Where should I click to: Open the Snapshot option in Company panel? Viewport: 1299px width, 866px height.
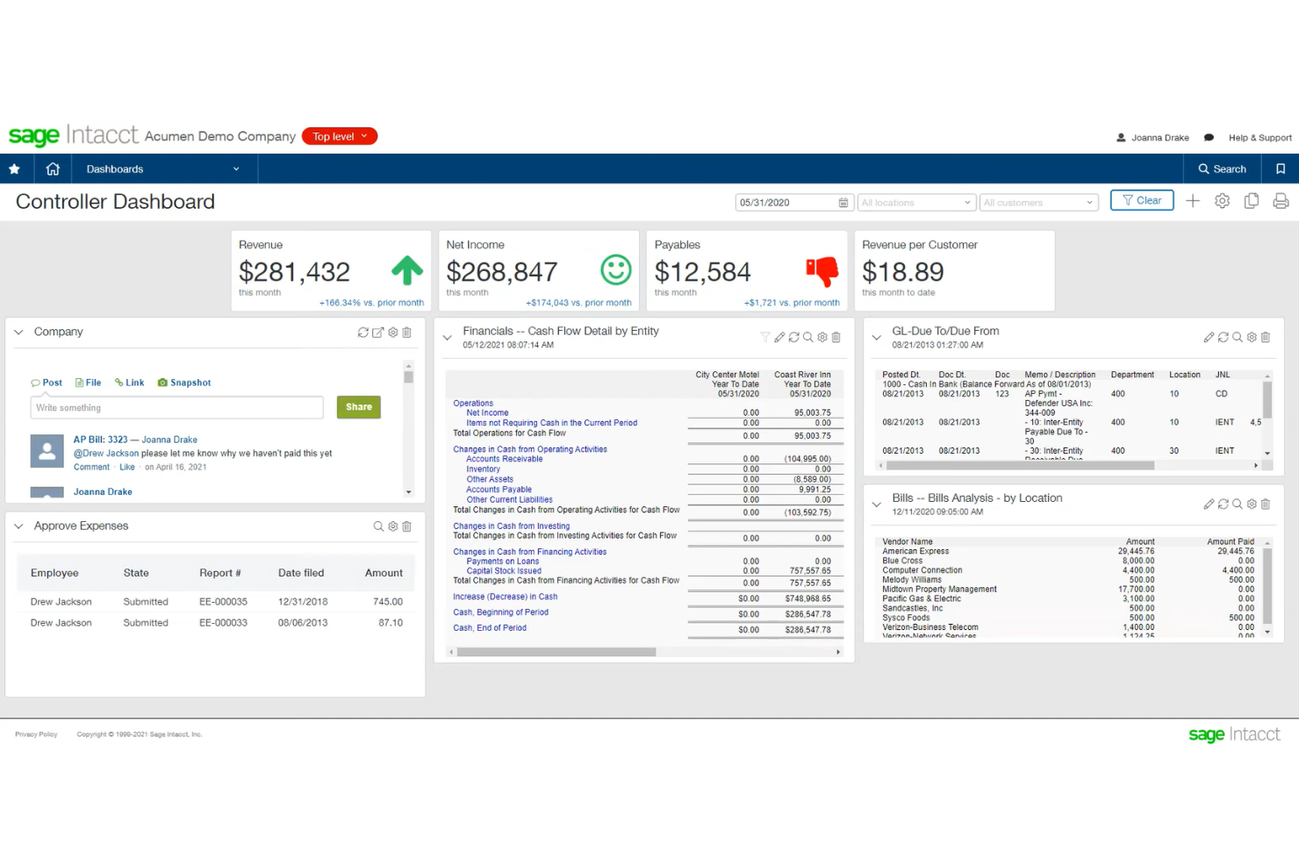(x=184, y=383)
